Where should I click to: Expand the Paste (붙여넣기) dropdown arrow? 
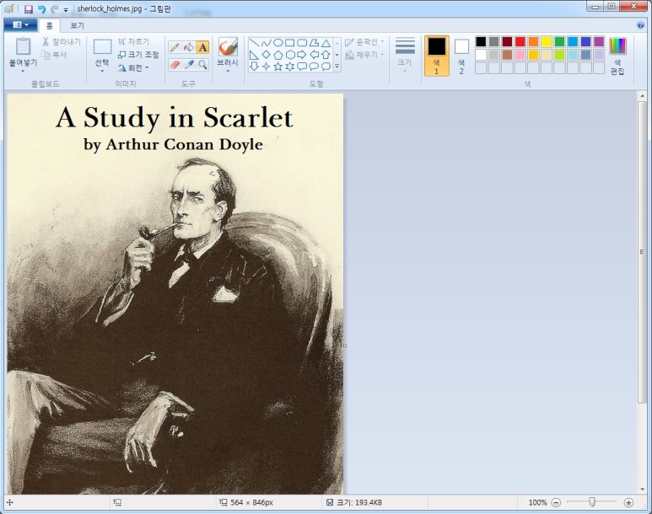tap(24, 71)
